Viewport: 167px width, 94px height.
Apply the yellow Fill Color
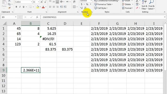point(38,7)
